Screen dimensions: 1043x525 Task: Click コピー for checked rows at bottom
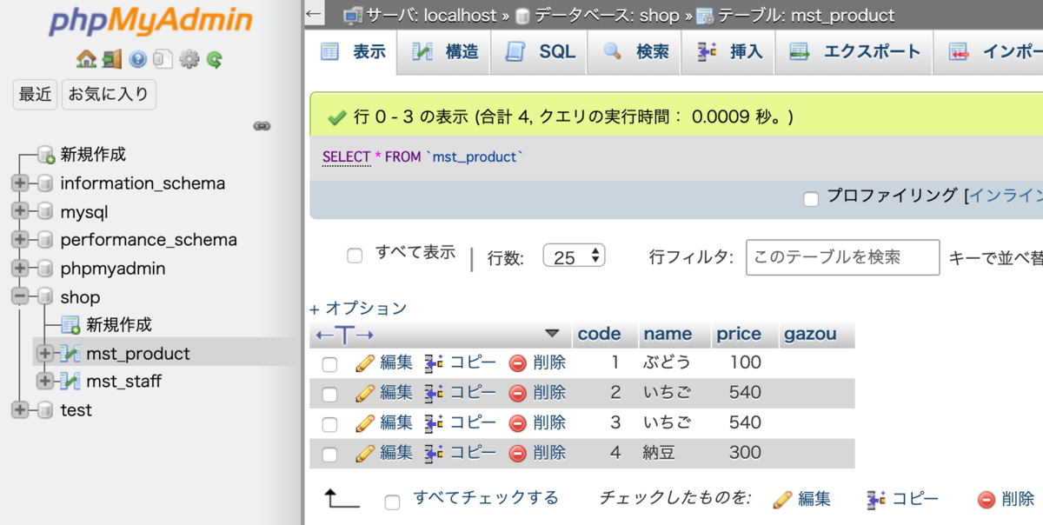point(902,499)
